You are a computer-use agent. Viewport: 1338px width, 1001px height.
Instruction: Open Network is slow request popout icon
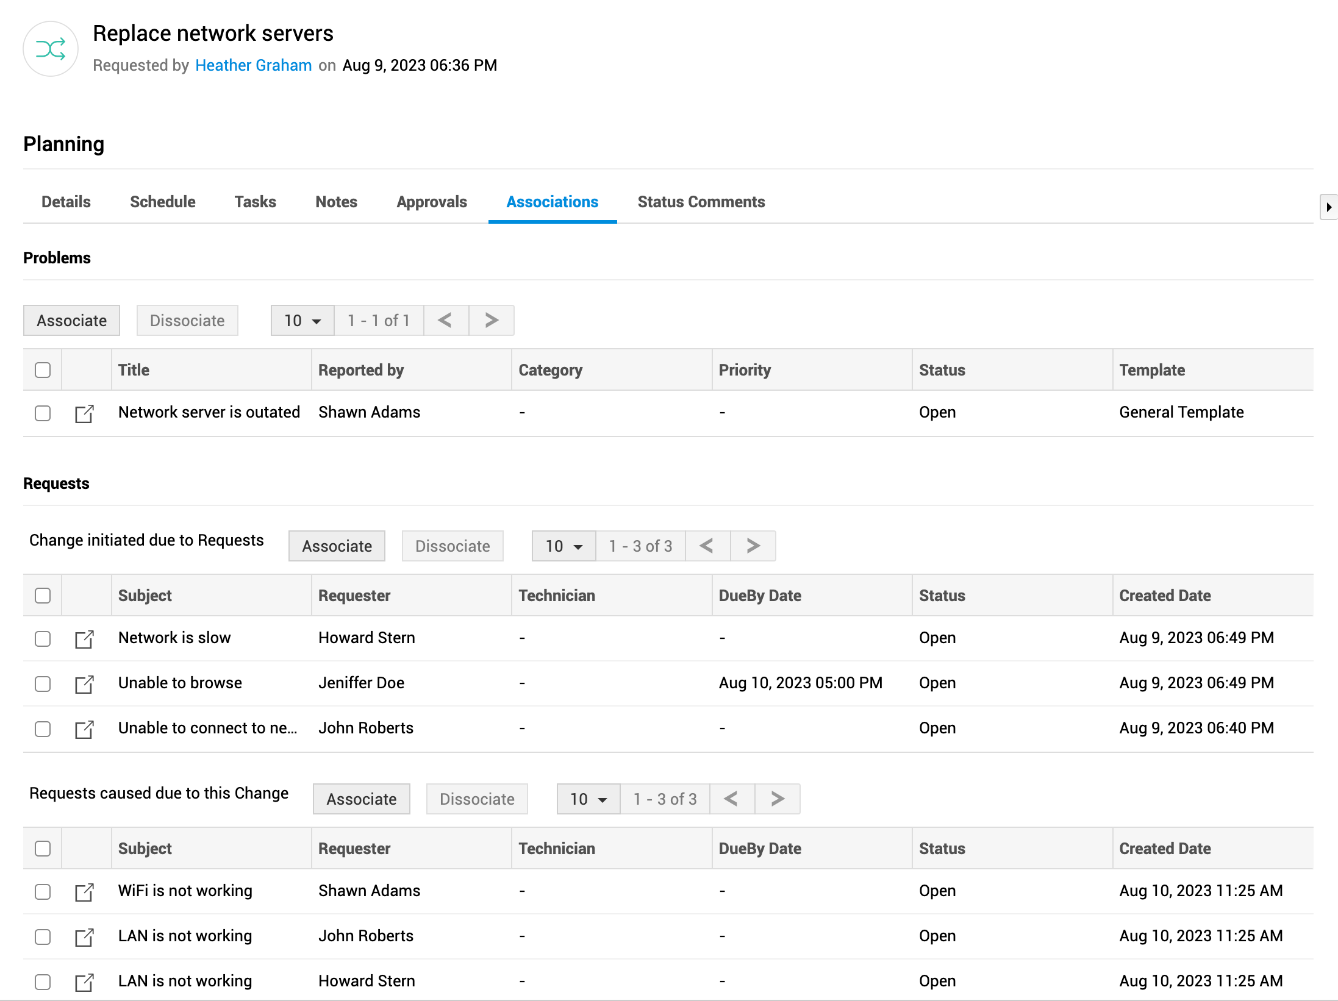pyautogui.click(x=84, y=639)
